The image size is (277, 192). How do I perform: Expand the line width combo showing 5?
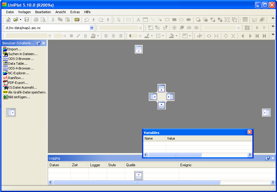[140, 36]
